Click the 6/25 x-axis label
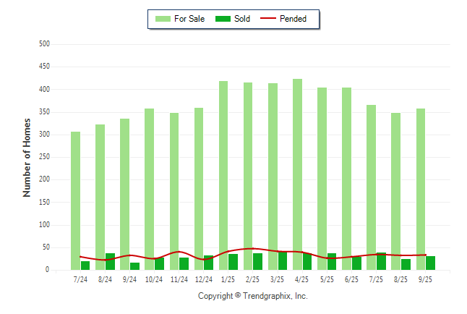Image resolution: width=467 pixels, height=314 pixels. [x=351, y=279]
